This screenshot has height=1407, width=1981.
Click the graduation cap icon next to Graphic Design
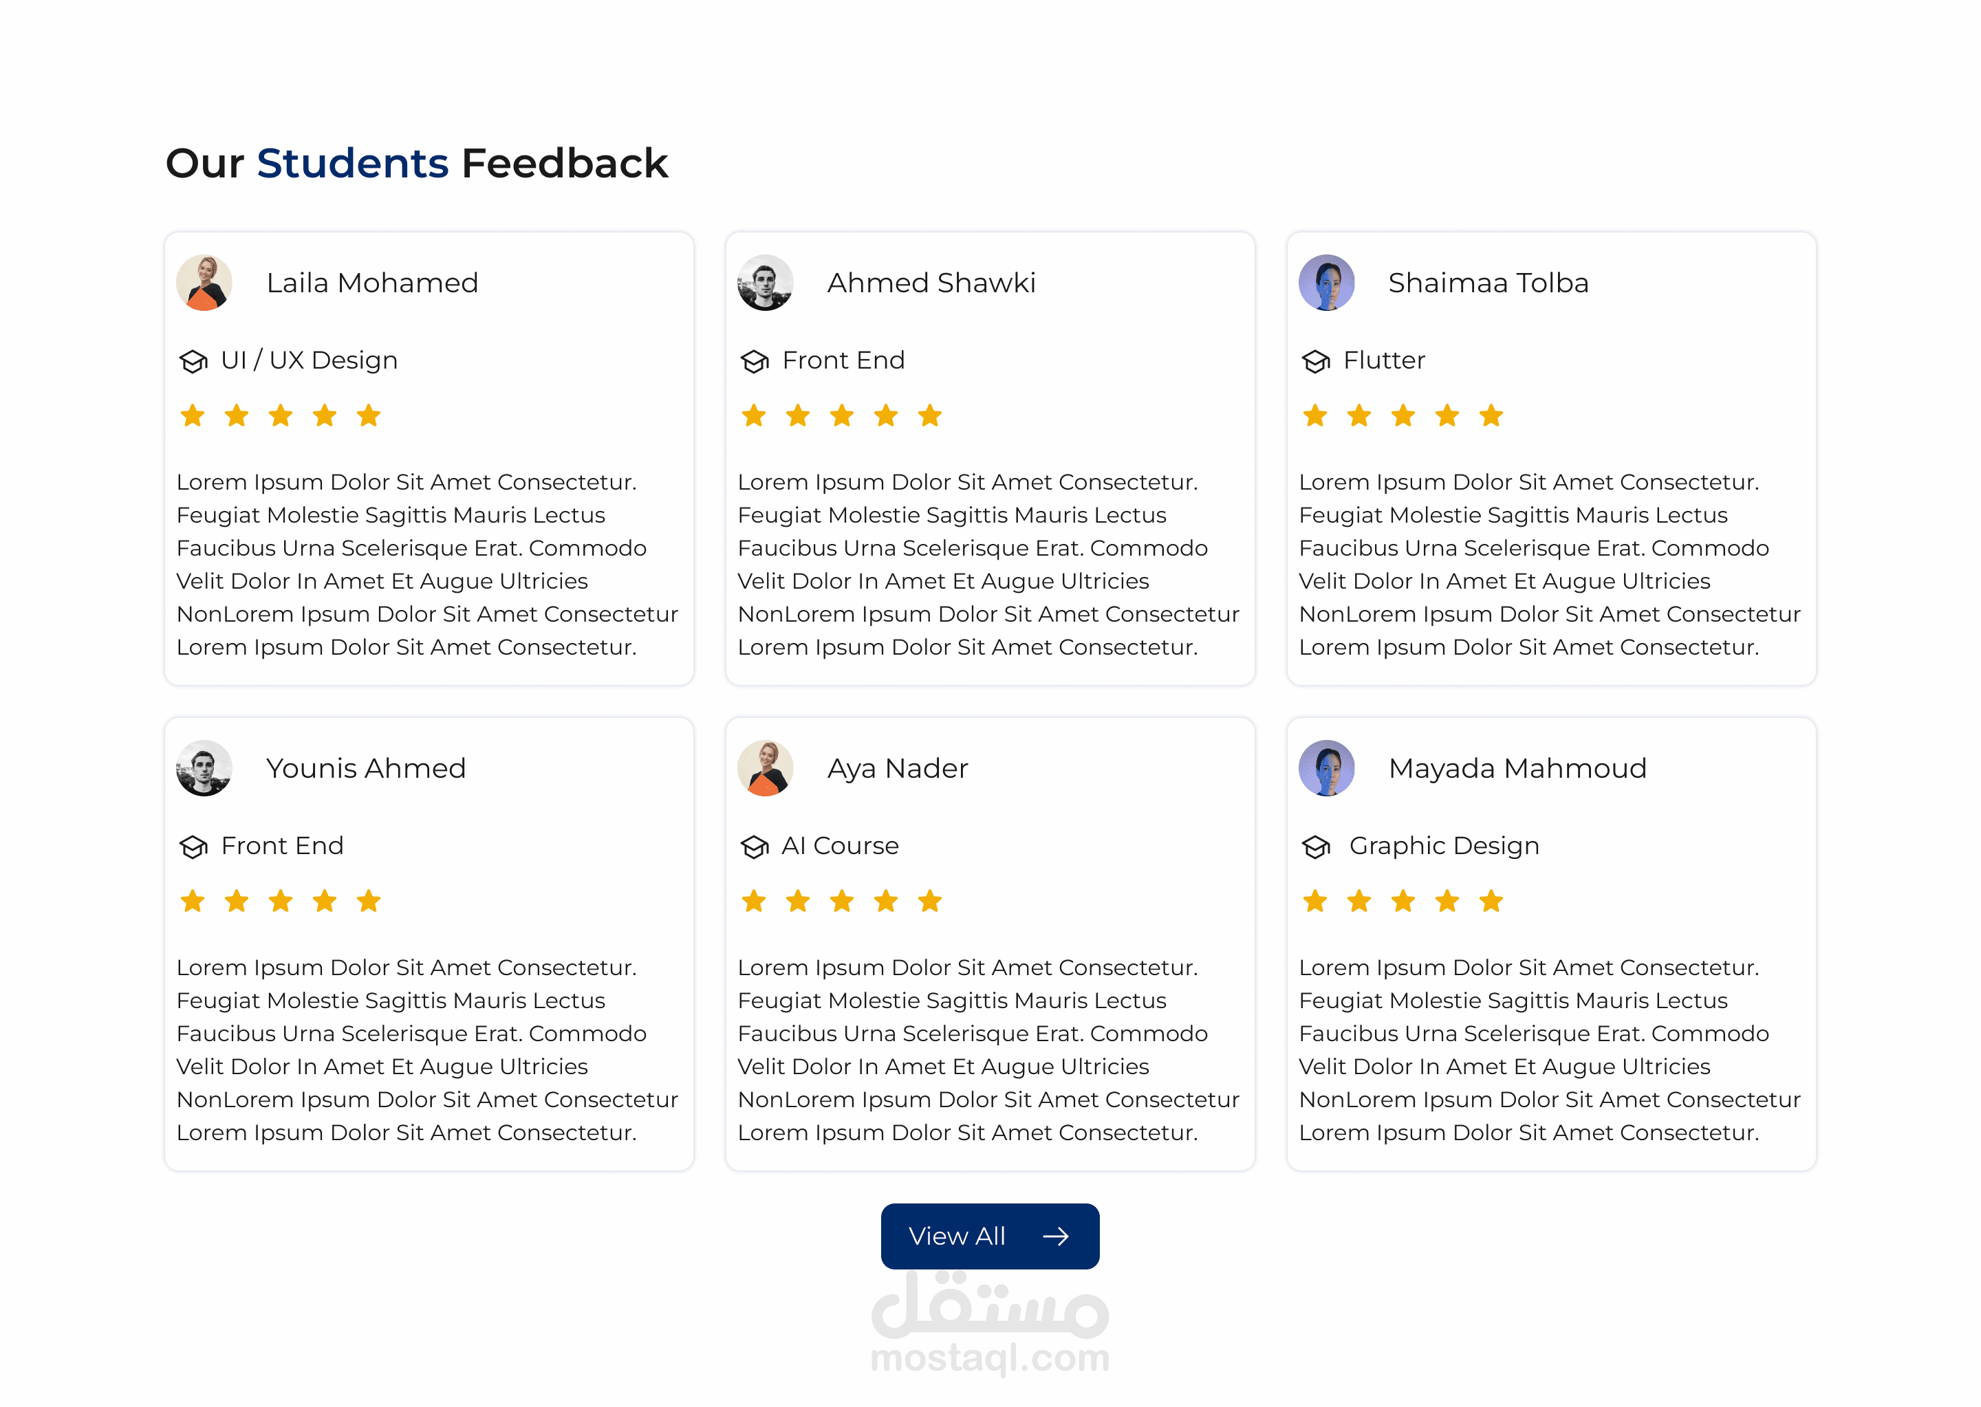click(1315, 847)
